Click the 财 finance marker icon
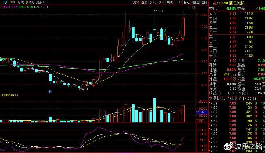The width and height of the screenshot is (265, 153). tap(50, 91)
